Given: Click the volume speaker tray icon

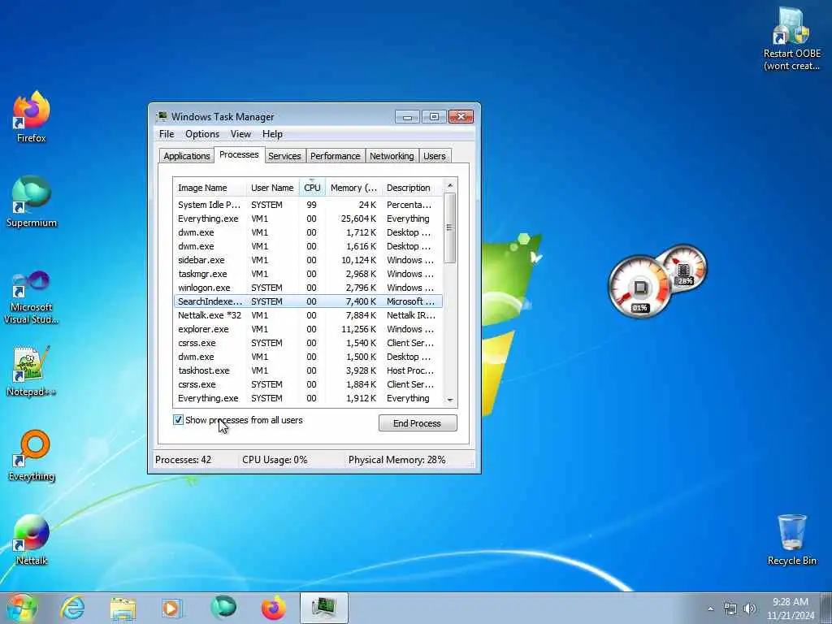Looking at the screenshot, I should (749, 609).
